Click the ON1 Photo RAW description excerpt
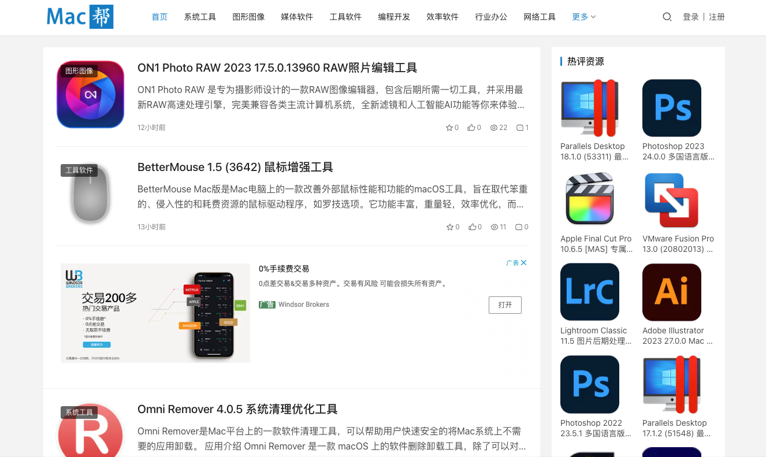Viewport: 766px width, 457px height. (332, 98)
